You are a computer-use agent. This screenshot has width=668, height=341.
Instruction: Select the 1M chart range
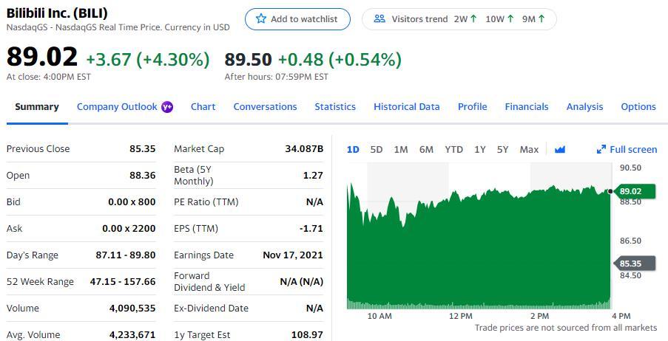(x=400, y=150)
